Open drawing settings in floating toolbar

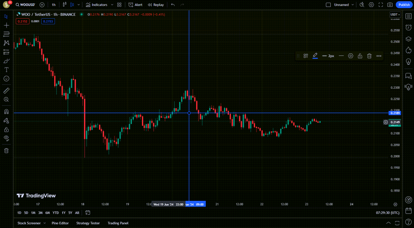pos(351,56)
